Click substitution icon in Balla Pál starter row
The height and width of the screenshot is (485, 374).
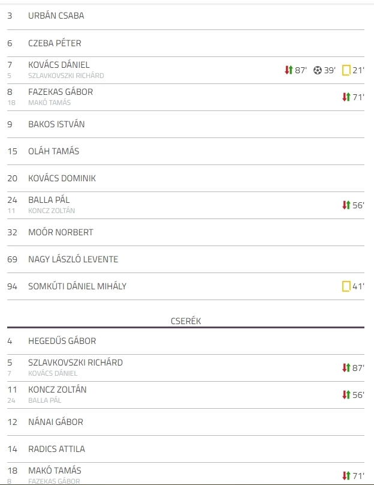point(346,205)
